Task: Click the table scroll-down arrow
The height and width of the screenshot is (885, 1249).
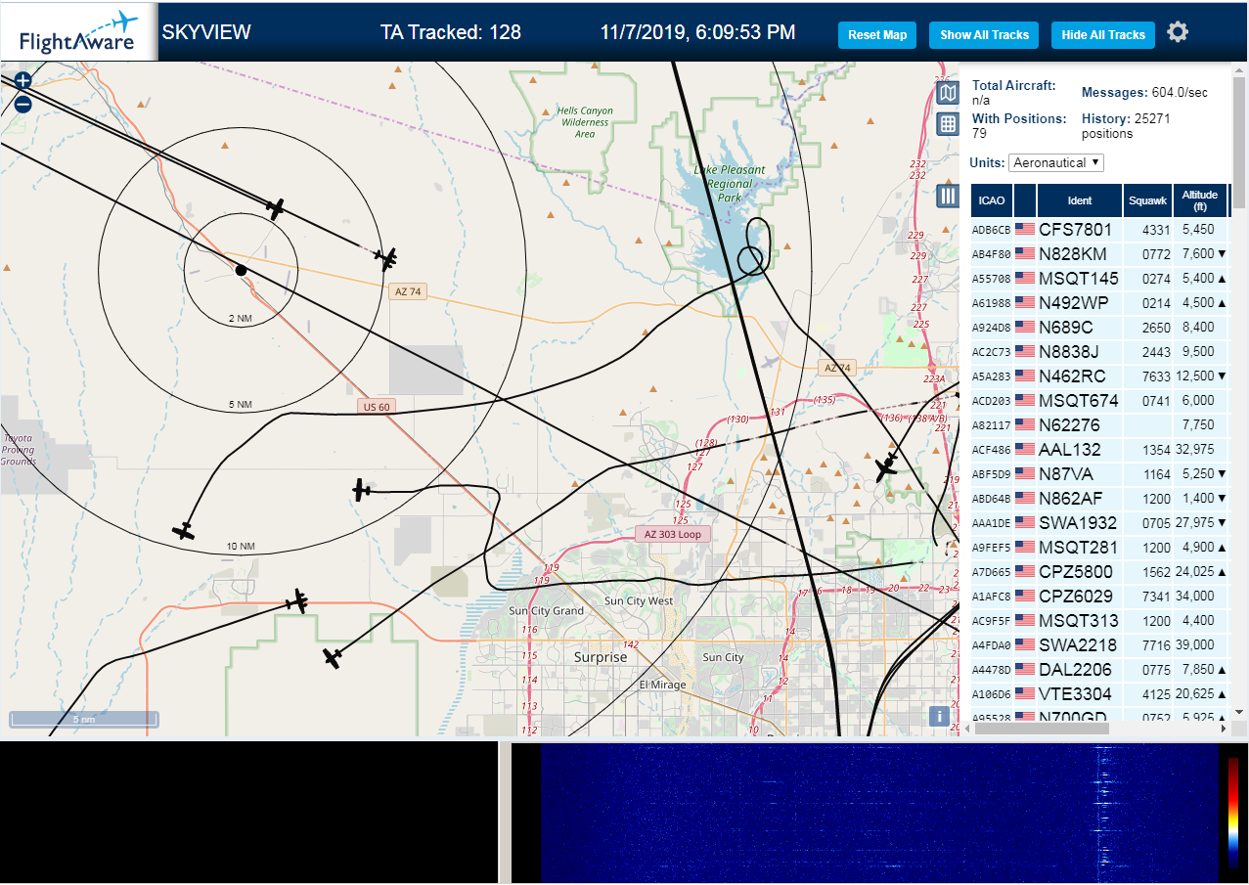Action: pos(1239,712)
